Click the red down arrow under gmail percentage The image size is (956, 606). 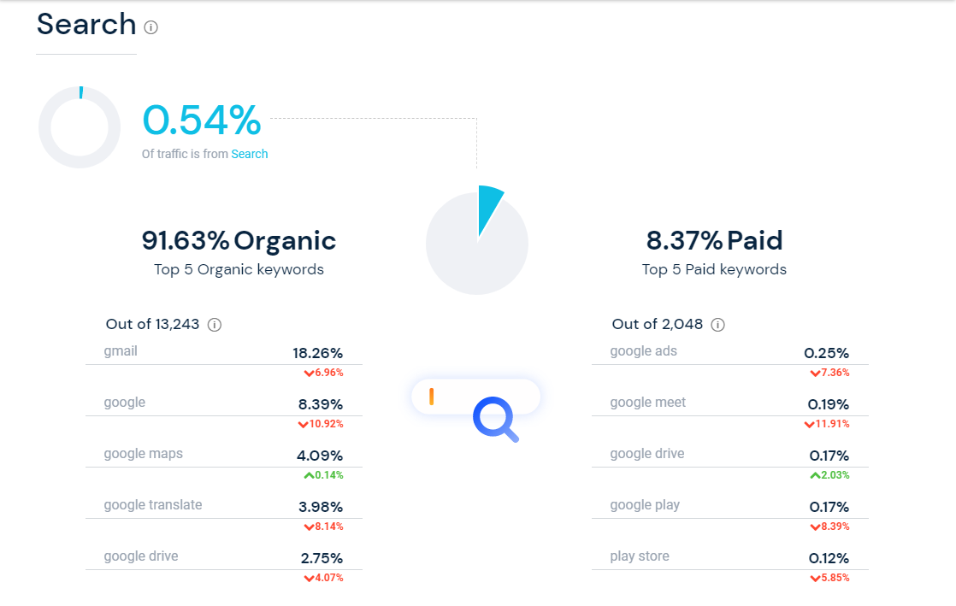click(x=309, y=374)
